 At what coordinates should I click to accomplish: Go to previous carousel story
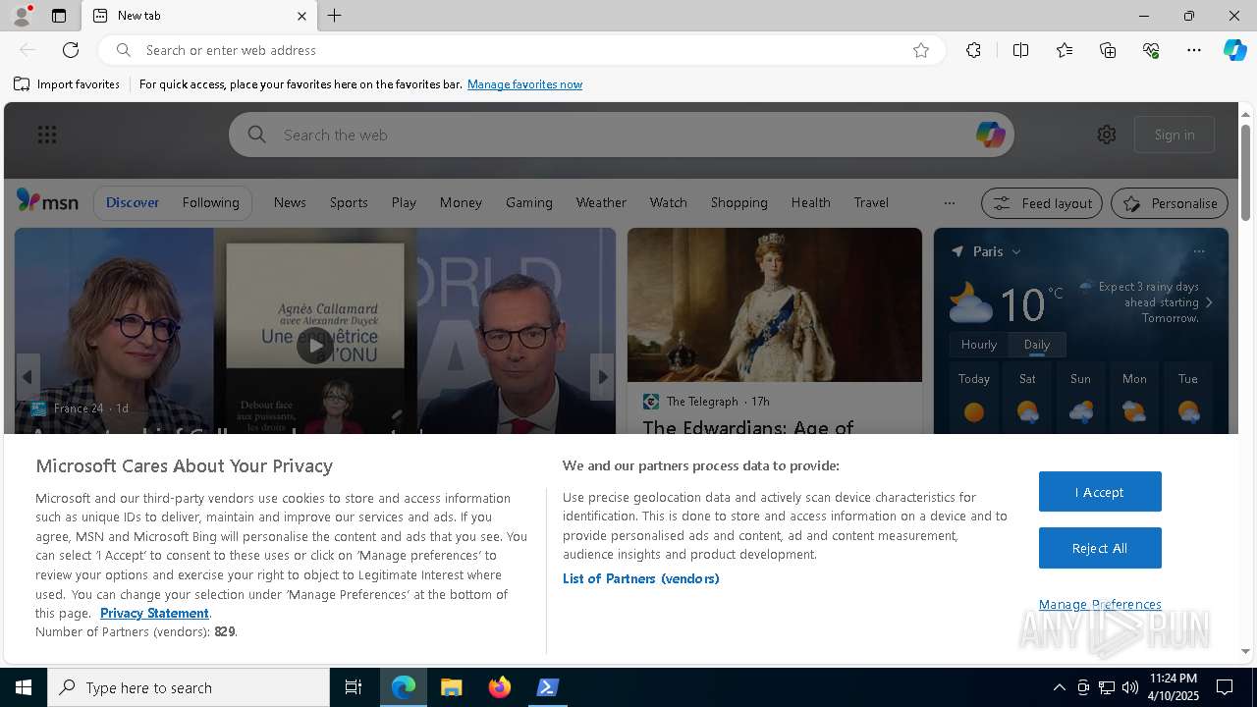(27, 377)
